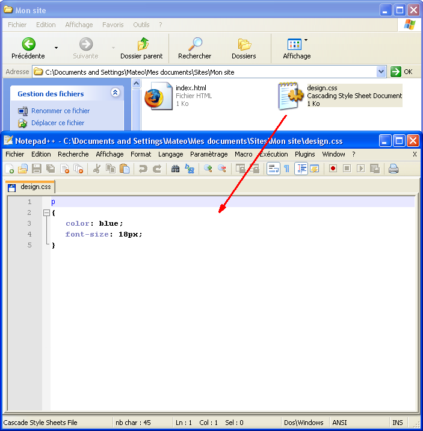Click the Rechercher search button in Explorer
Viewport: 423px width, 431px height.
click(194, 49)
